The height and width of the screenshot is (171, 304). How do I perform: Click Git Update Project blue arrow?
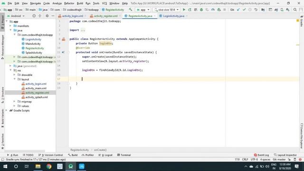[238, 9]
